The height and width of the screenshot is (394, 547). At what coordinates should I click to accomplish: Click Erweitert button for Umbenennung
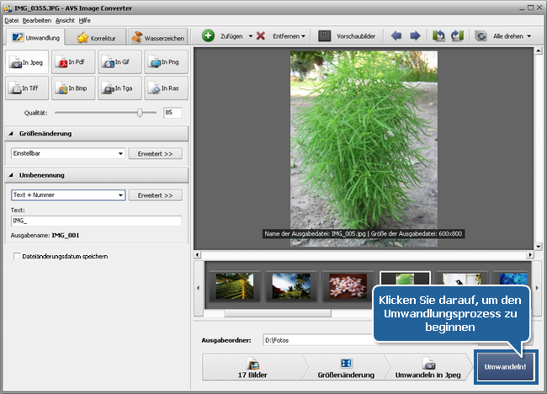(x=155, y=195)
